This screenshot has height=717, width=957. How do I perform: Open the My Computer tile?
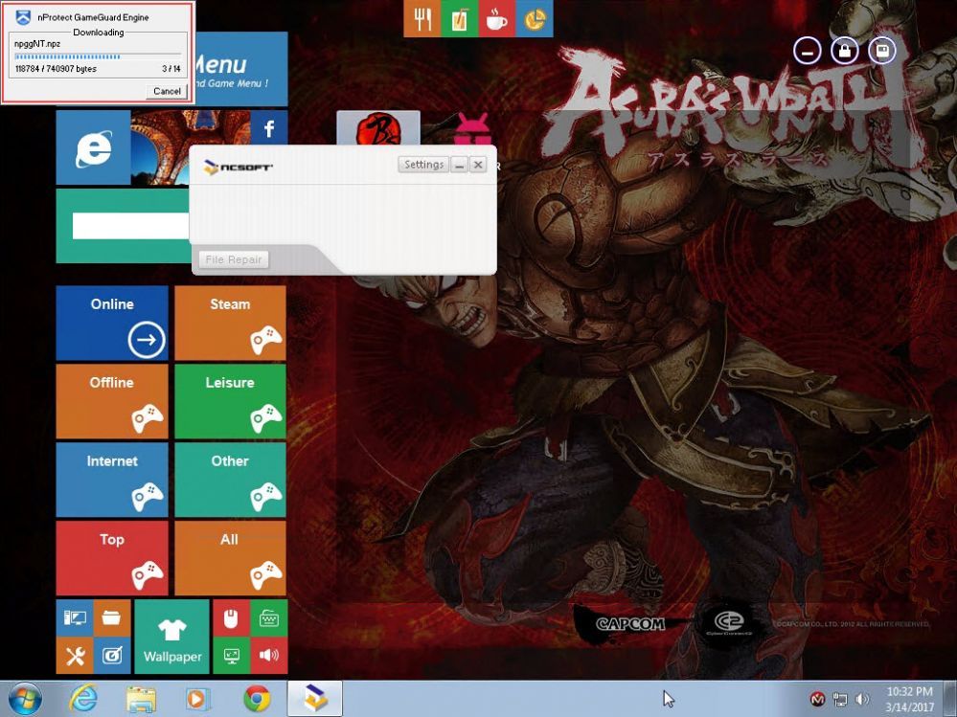pos(75,618)
